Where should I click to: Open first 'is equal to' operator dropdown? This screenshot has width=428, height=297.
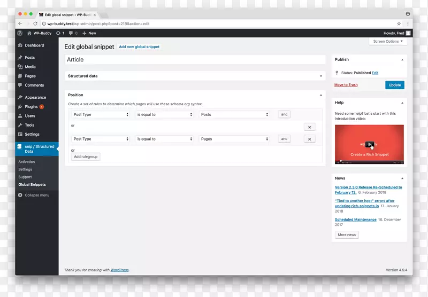[164, 114]
